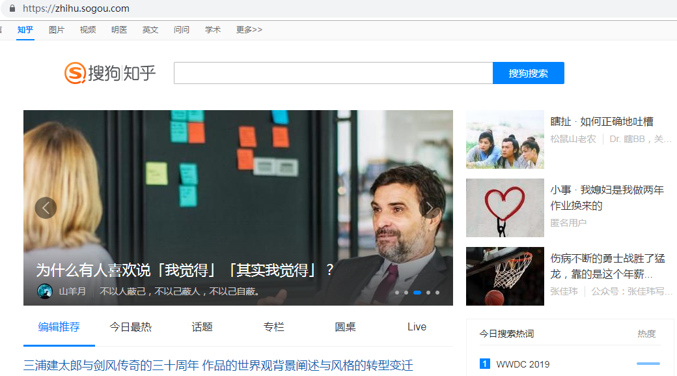Click the 今日搜索热词 heading
The image size is (677, 376).
[506, 334]
